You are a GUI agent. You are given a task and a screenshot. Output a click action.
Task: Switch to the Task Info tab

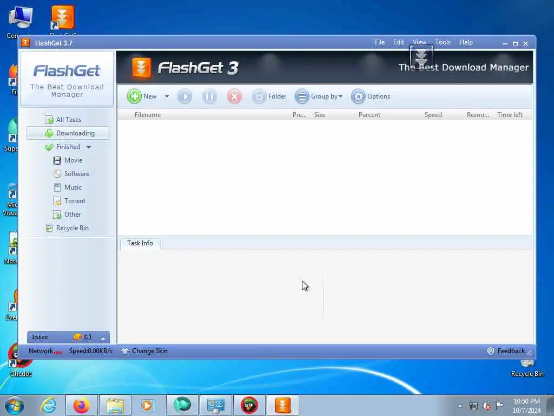[x=140, y=243]
